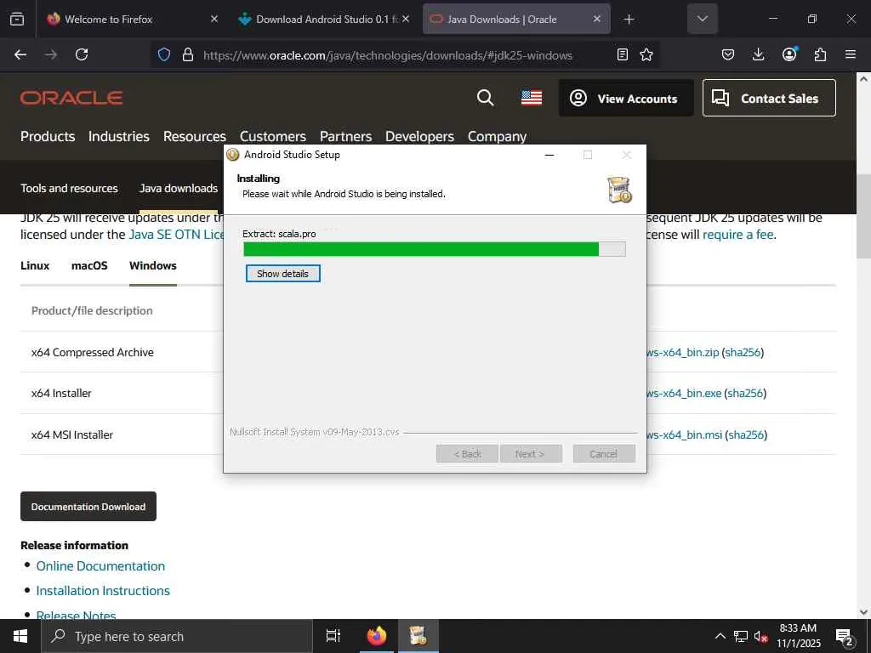This screenshot has height=653, width=871.
Task: Click the browser URL address field
Action: (x=387, y=55)
